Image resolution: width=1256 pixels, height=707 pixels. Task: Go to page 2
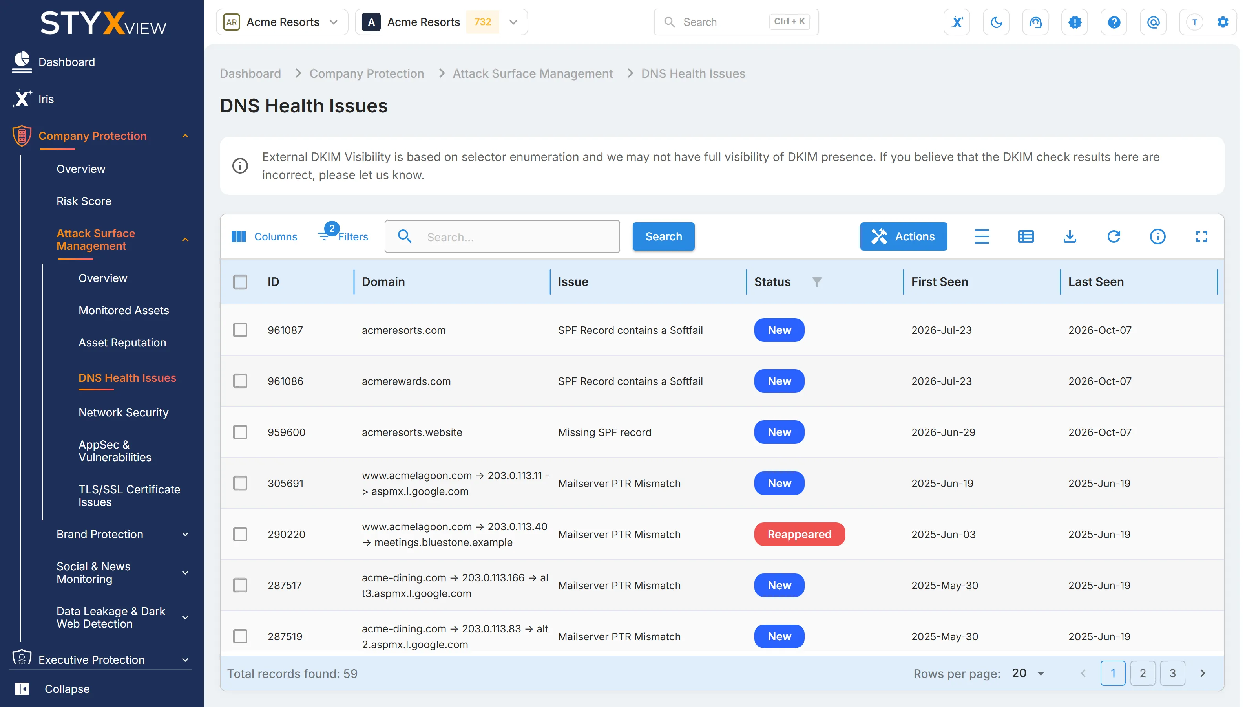[x=1143, y=673]
